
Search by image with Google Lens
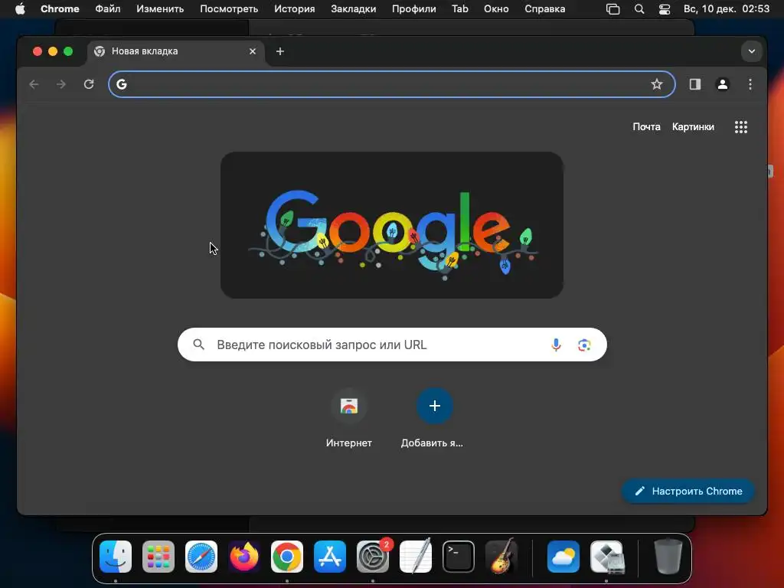pyautogui.click(x=584, y=345)
